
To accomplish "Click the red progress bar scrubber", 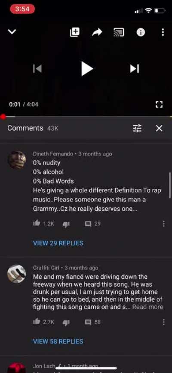I will tap(3, 117).
